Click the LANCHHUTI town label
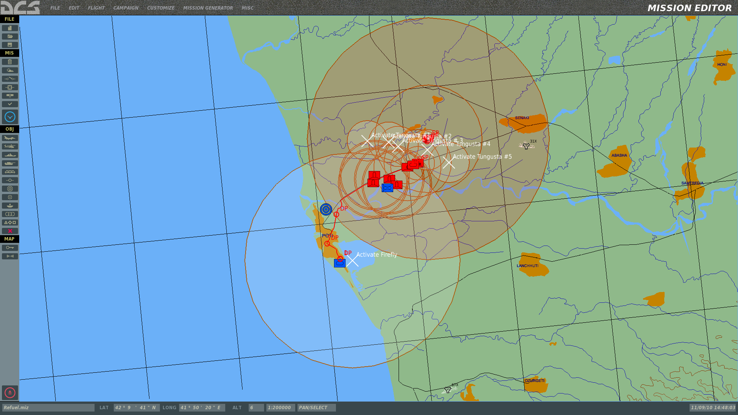 527,266
